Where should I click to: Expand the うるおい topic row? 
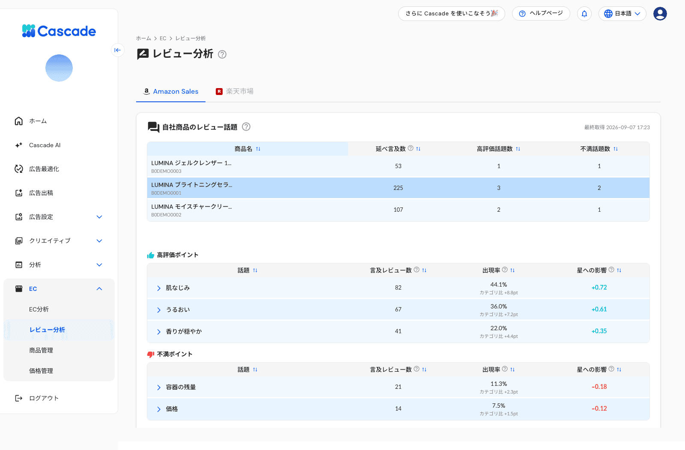(x=159, y=310)
